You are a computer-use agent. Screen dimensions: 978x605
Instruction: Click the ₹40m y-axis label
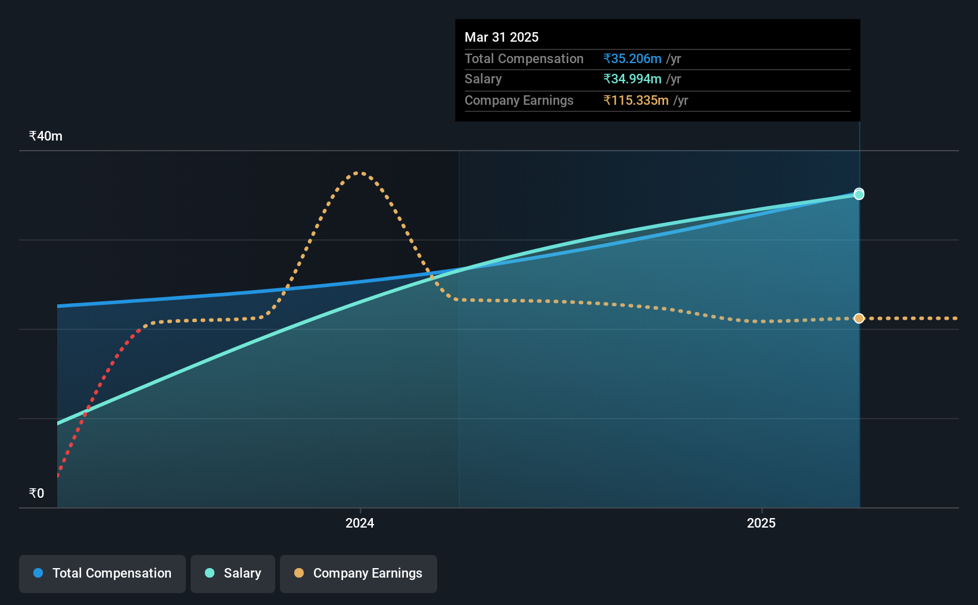click(x=46, y=136)
